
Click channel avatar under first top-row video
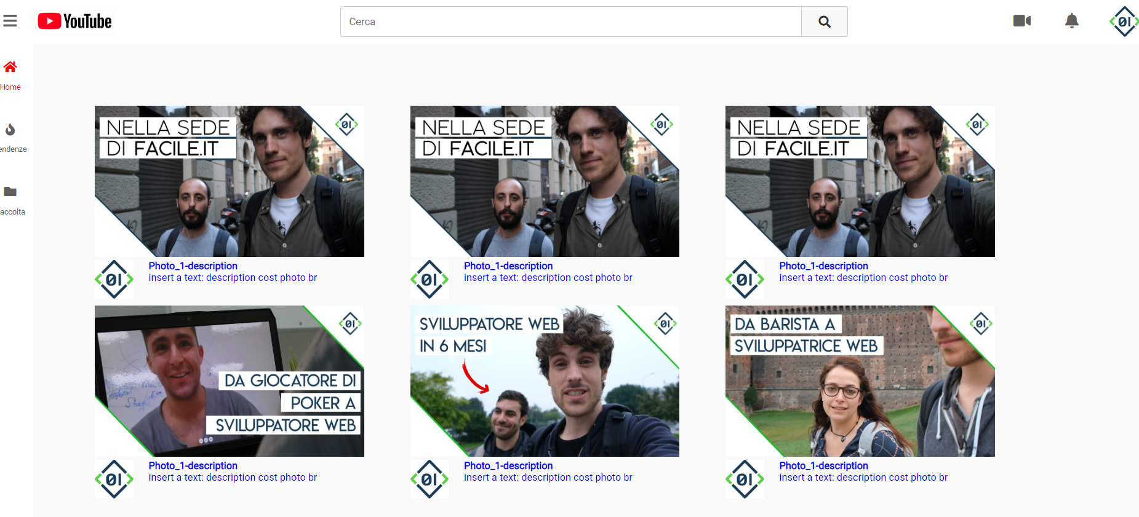[114, 280]
